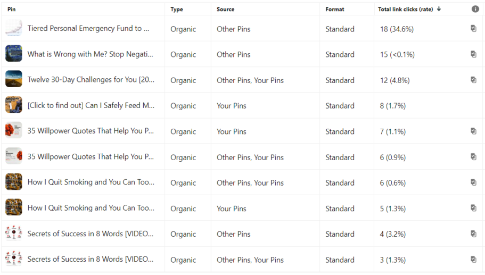Click the Format column header
485x275 pixels.
pyautogui.click(x=335, y=9)
